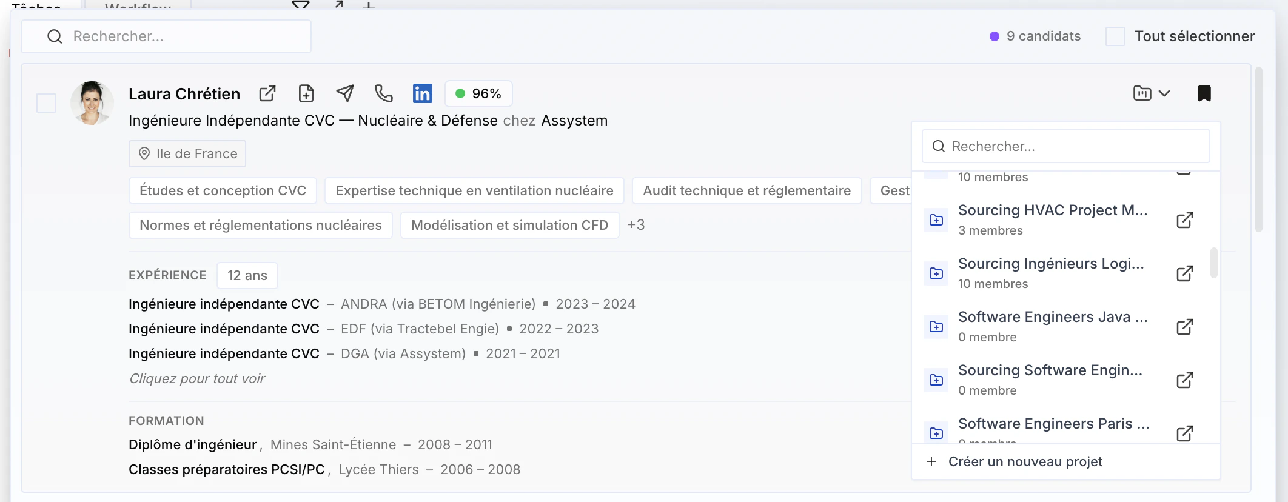Click Normes et réglementations nucléaires tag

click(x=261, y=226)
